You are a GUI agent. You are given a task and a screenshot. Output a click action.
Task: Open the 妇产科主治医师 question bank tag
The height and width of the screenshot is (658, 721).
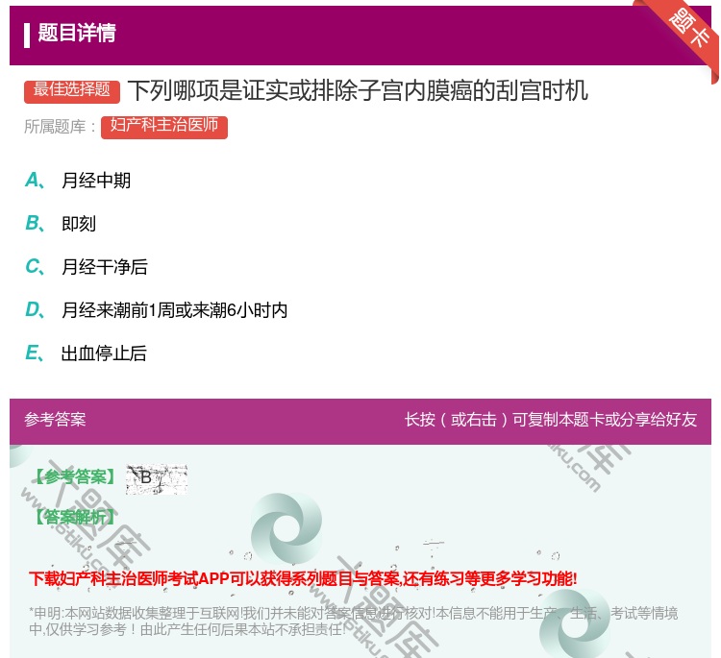click(x=164, y=127)
